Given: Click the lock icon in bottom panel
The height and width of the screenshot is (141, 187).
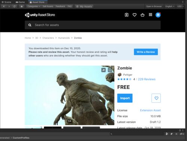Looking at the screenshot, I should pos(180,130).
